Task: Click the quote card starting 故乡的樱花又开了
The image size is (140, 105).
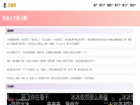Action: [70, 52]
